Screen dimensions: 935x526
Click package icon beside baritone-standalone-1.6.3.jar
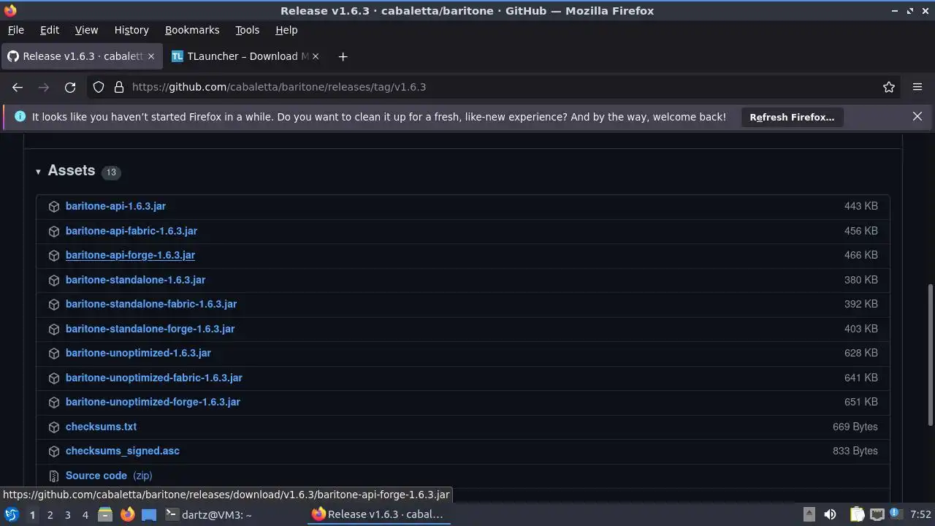(53, 280)
